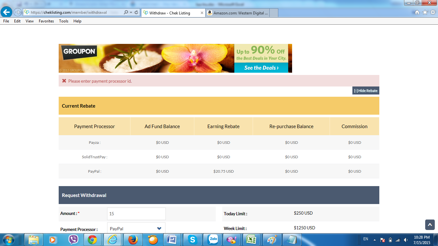The image size is (438, 246).
Task: Click the Earning Rebate column header
Action: [x=223, y=126]
